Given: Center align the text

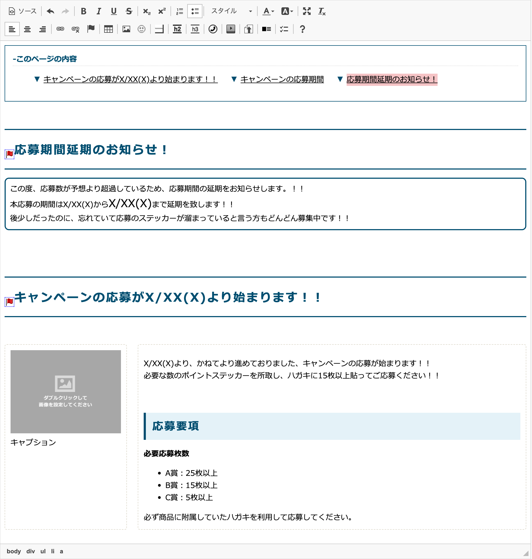Looking at the screenshot, I should coord(28,29).
